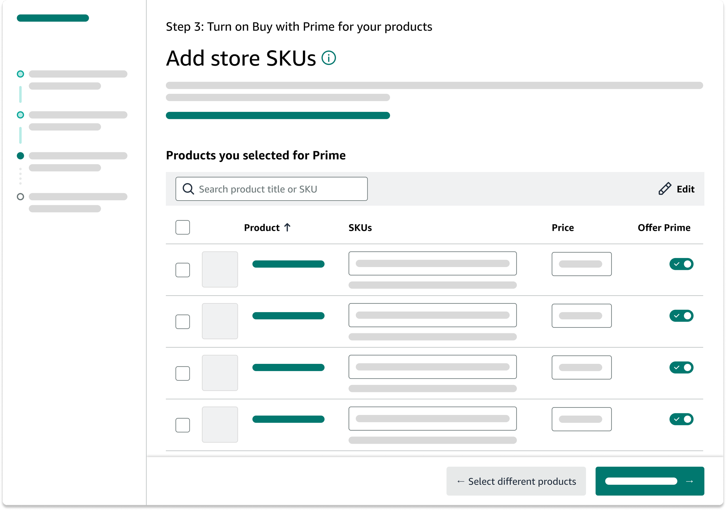
Task: Click the first completed step circle in sidebar
Action: click(x=20, y=74)
